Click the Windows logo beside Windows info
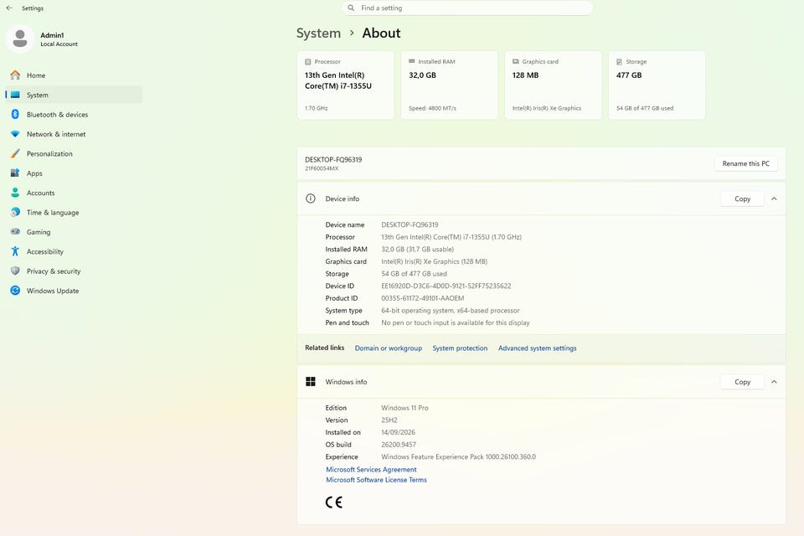 [311, 382]
